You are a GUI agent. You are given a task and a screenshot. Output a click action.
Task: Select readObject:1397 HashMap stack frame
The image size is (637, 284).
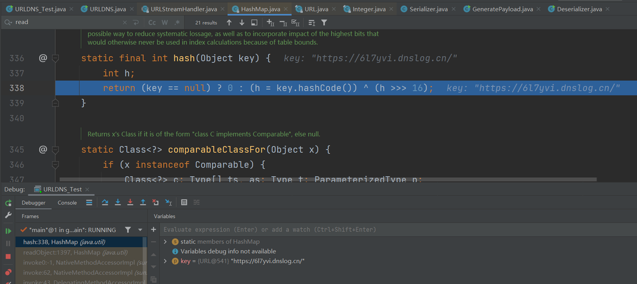[x=80, y=252]
